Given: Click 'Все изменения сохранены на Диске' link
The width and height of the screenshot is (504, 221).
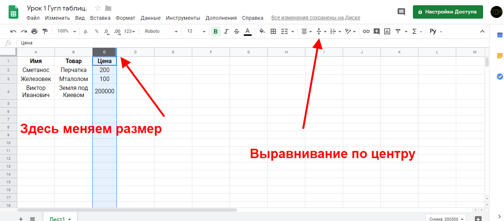Looking at the screenshot, I should 316,18.
